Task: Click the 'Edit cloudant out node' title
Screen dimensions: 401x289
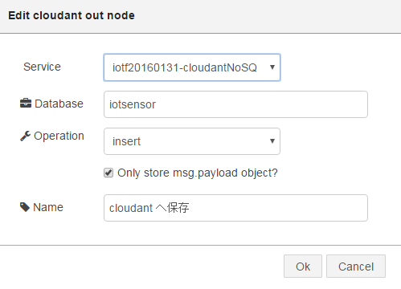Action: pos(72,15)
